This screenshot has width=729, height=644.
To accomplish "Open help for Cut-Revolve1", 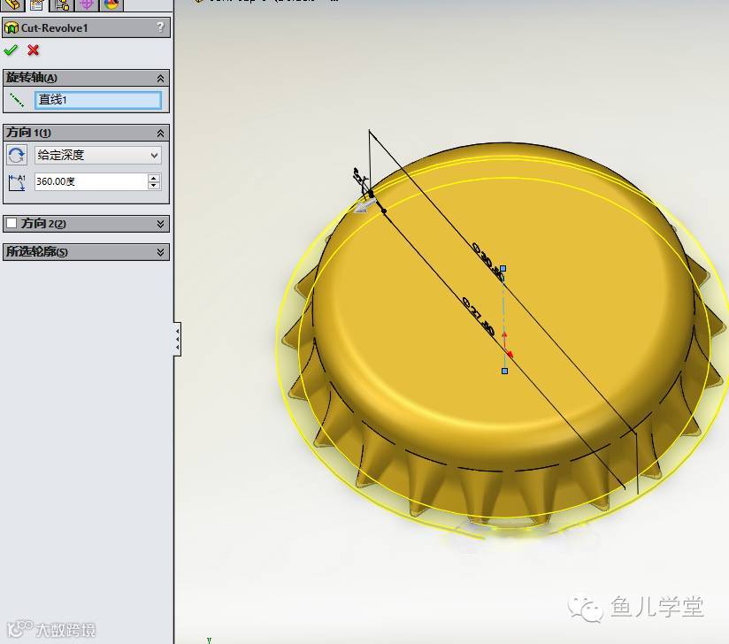I will (x=160, y=27).
